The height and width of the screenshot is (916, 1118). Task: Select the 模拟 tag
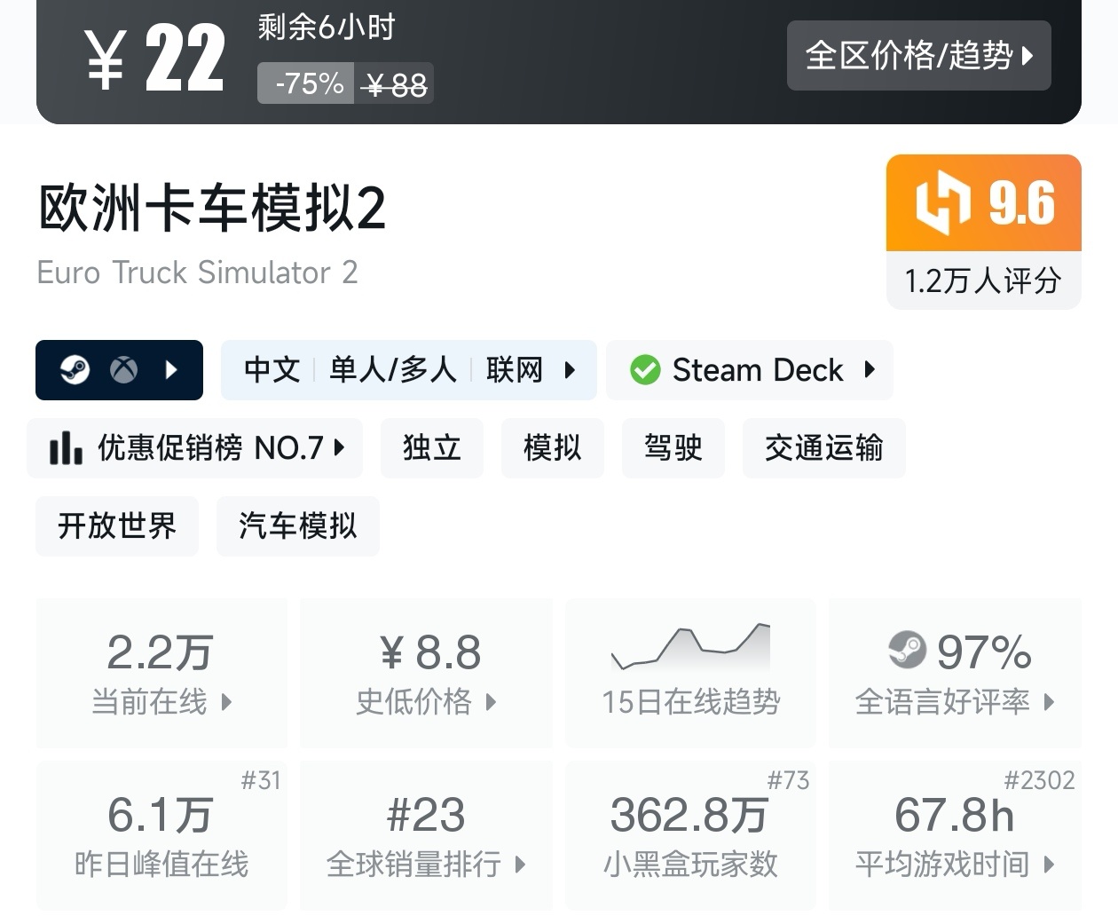click(552, 448)
